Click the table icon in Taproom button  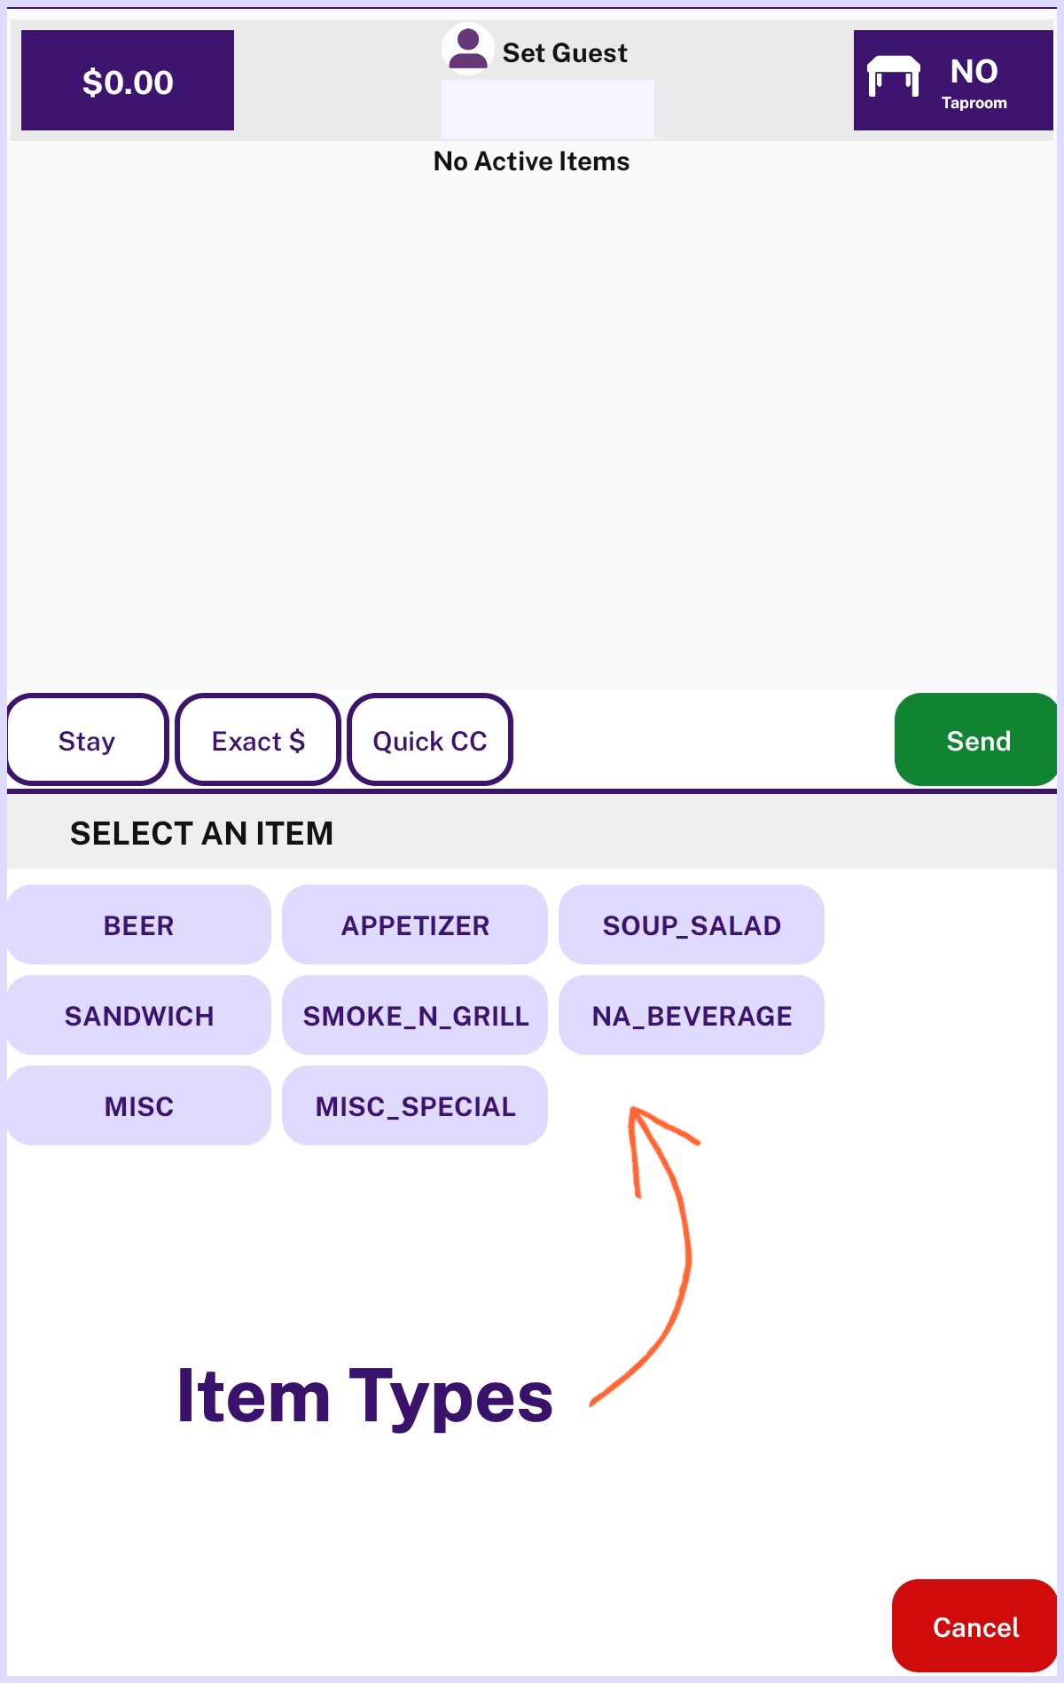[893, 76]
